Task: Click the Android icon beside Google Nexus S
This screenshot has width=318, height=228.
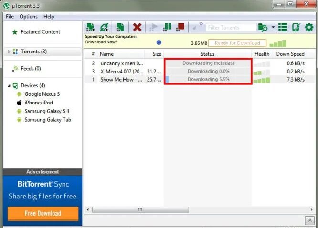Action: click(x=19, y=94)
